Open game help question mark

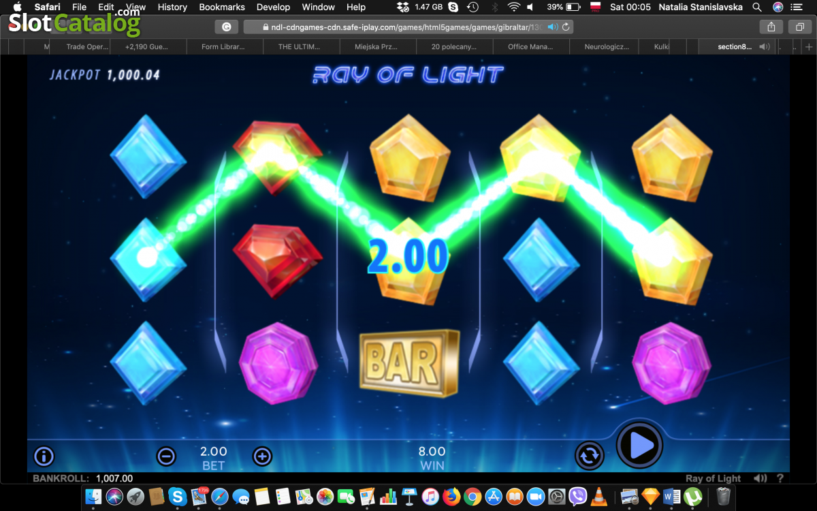pos(780,478)
